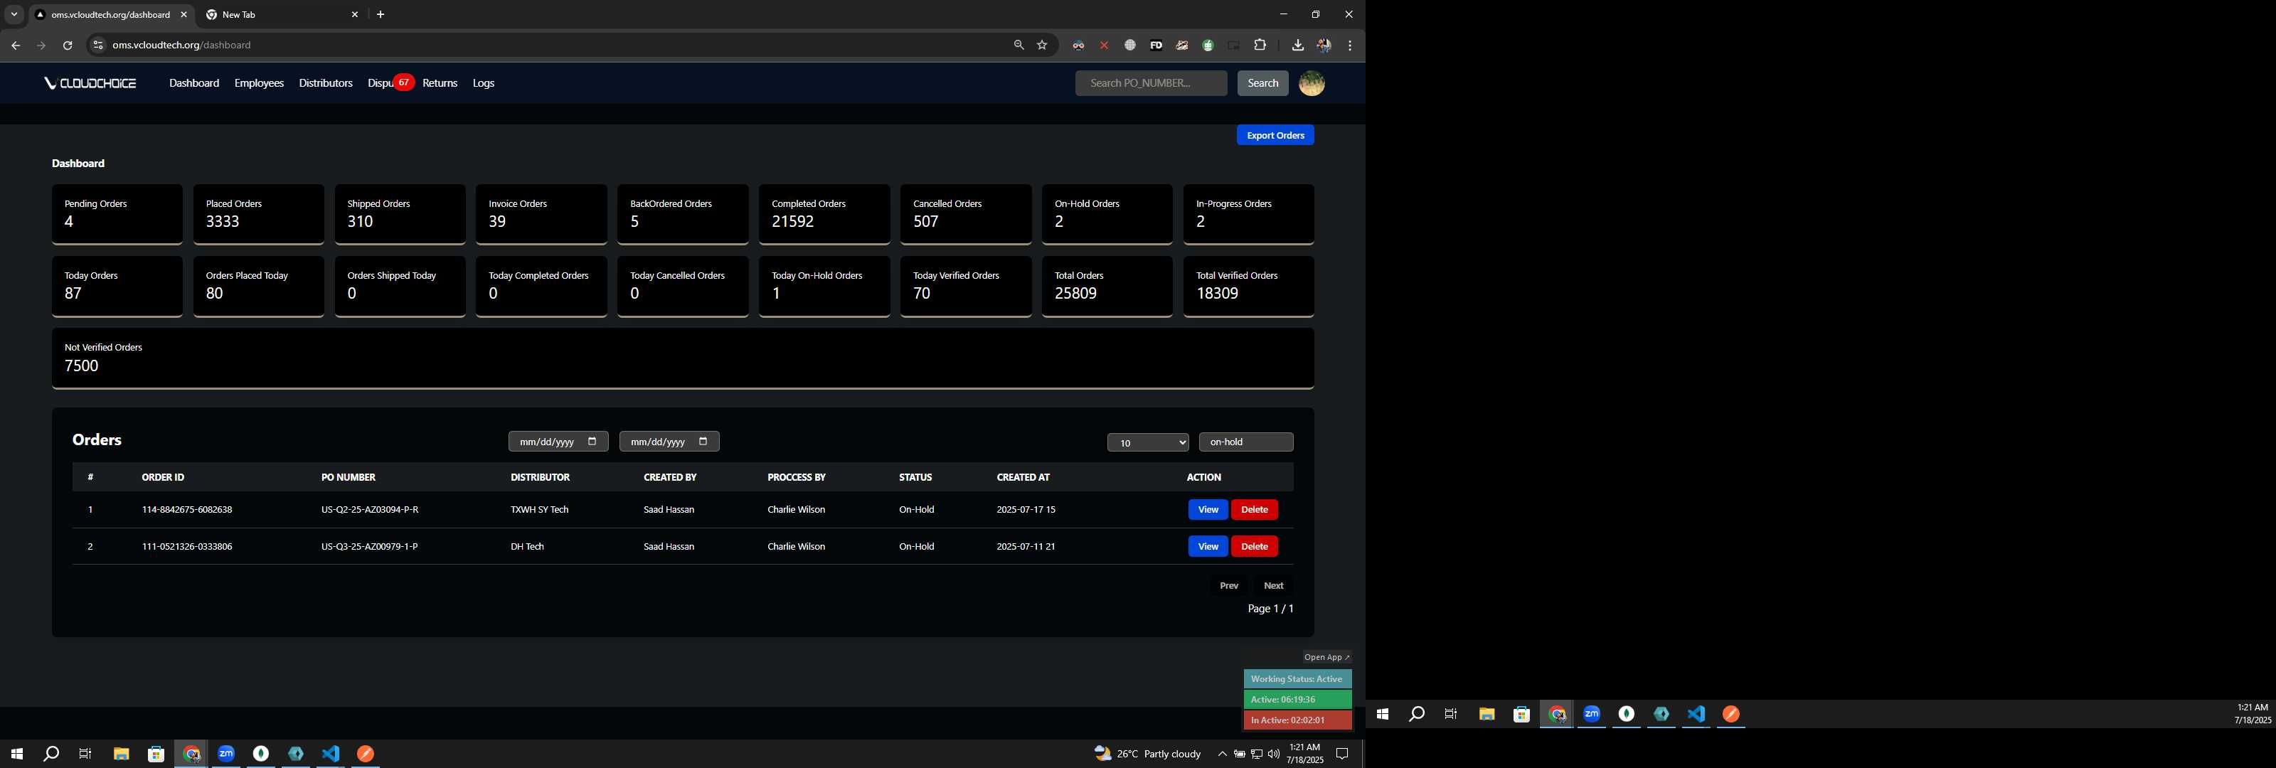Click the globe extension icon
This screenshot has height=768, width=2276.
pyautogui.click(x=1130, y=45)
